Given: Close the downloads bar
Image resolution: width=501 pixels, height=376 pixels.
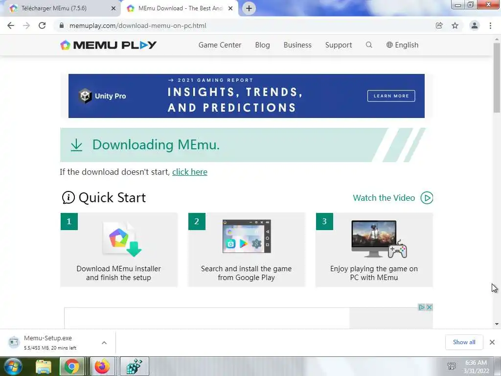Looking at the screenshot, I should click(x=492, y=342).
